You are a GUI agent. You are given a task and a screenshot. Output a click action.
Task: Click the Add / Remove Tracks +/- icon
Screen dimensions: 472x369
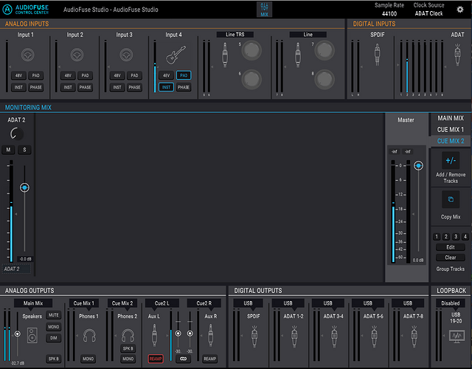click(451, 160)
